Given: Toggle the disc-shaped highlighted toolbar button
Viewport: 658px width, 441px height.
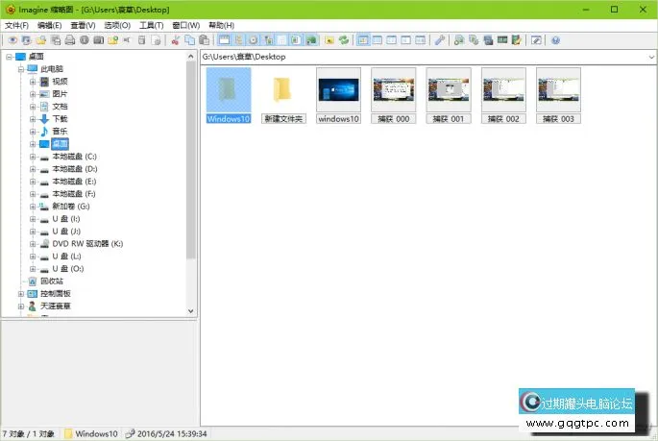Looking at the screenshot, I should [x=254, y=40].
